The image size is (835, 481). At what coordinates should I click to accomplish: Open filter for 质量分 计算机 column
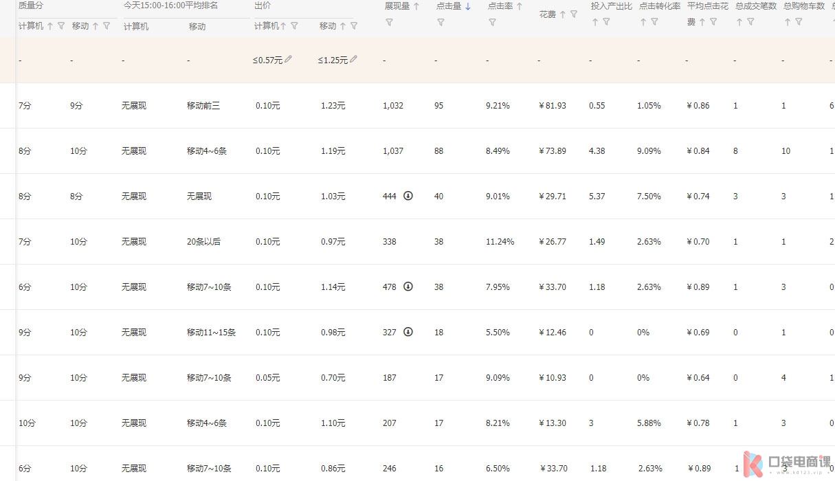pyautogui.click(x=61, y=26)
